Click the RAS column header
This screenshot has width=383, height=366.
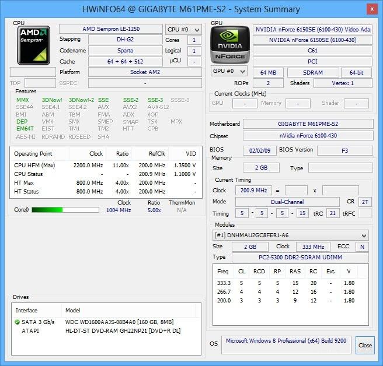295,272
